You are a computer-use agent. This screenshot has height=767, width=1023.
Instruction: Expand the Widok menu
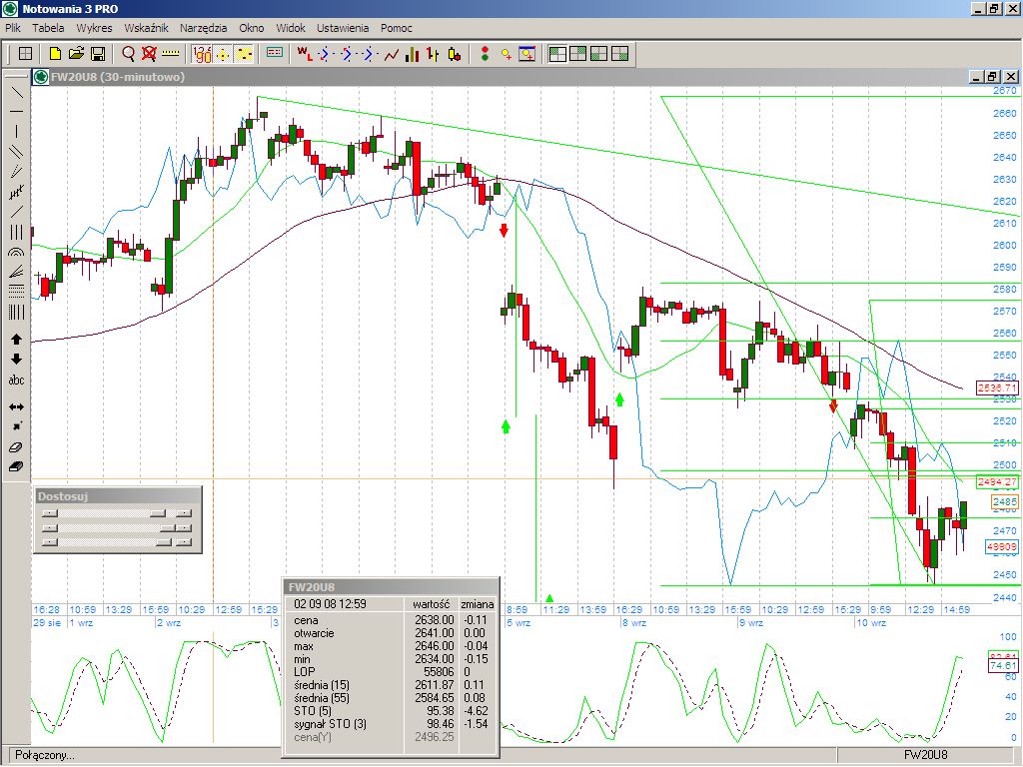291,28
